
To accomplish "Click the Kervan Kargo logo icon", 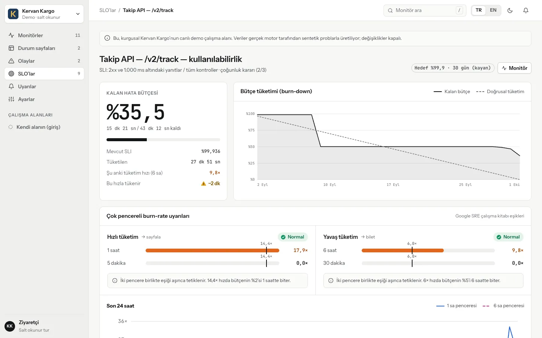I will [x=13, y=14].
